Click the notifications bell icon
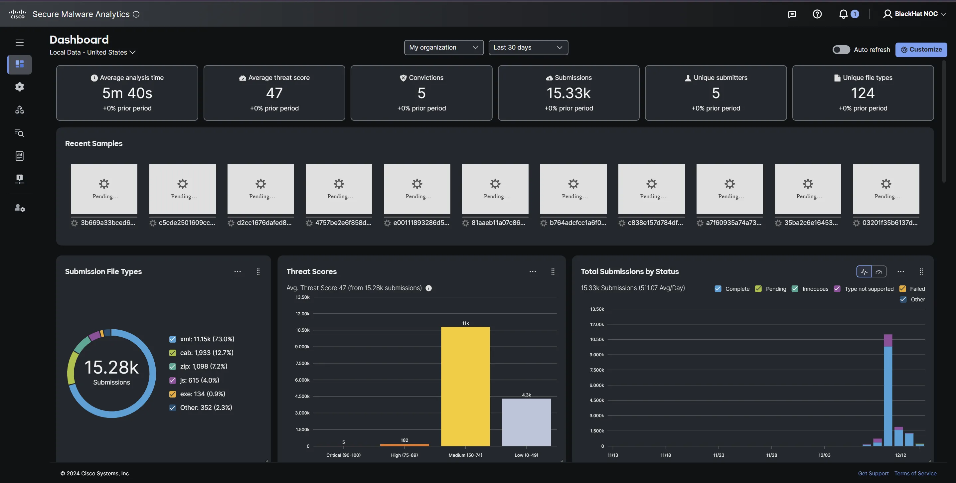This screenshot has height=483, width=956. [x=843, y=14]
